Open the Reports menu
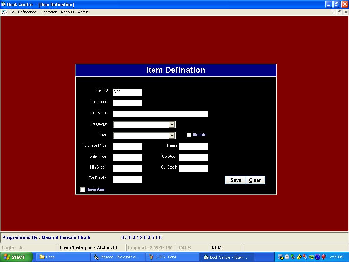 click(x=67, y=12)
